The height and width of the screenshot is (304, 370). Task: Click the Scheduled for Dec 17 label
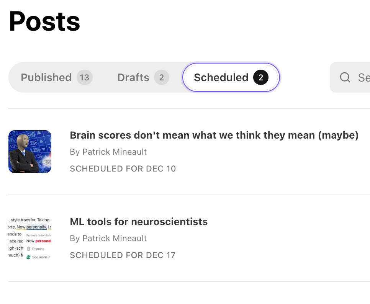pyautogui.click(x=123, y=255)
